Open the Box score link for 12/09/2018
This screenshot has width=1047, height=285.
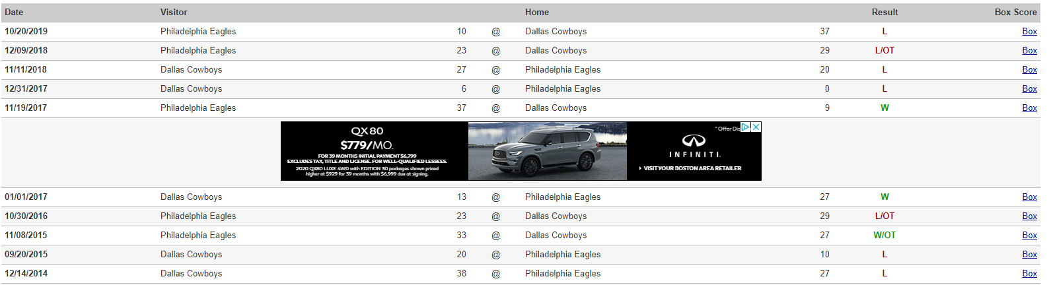pyautogui.click(x=1029, y=50)
